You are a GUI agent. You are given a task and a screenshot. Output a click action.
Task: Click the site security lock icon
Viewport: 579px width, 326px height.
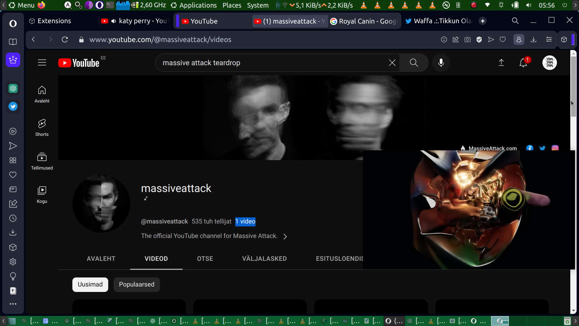tap(81, 39)
